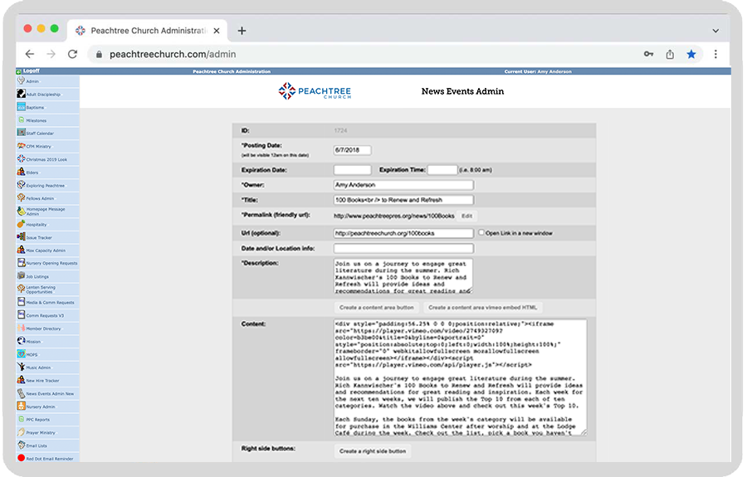Click Create a content area button
The image size is (747, 477).
coord(376,308)
